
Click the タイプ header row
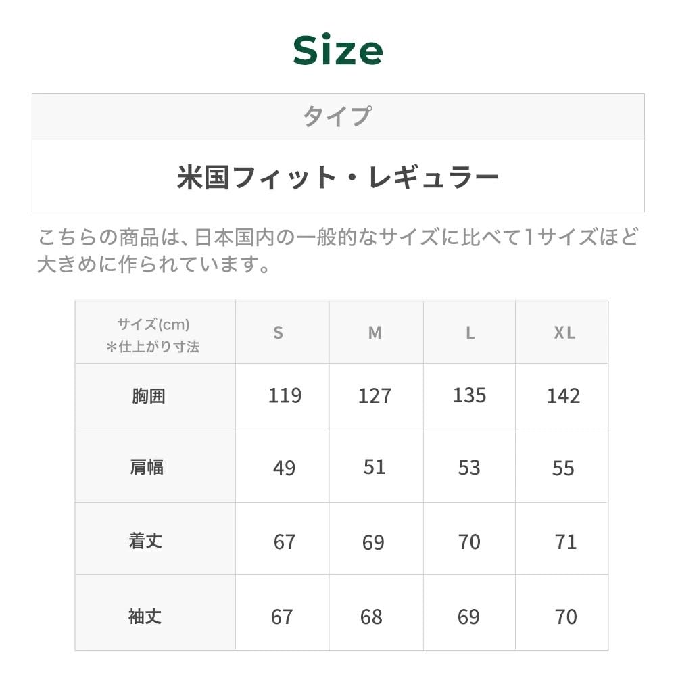[x=337, y=116]
